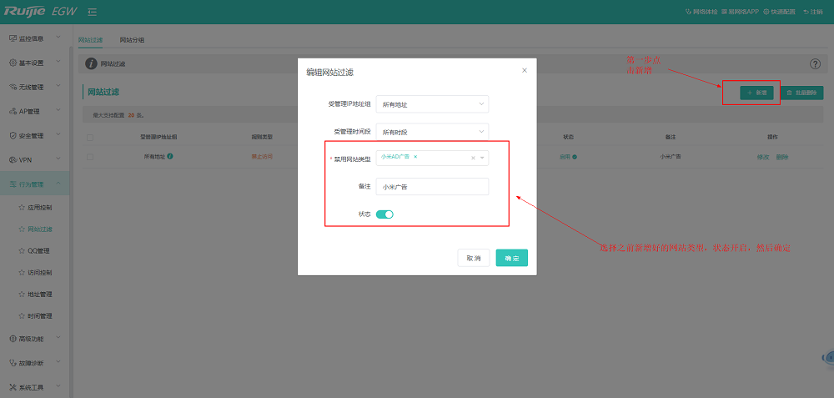The width and height of the screenshot is (834, 398).
Task: Switch to the 网站分组 tab
Action: [132, 40]
